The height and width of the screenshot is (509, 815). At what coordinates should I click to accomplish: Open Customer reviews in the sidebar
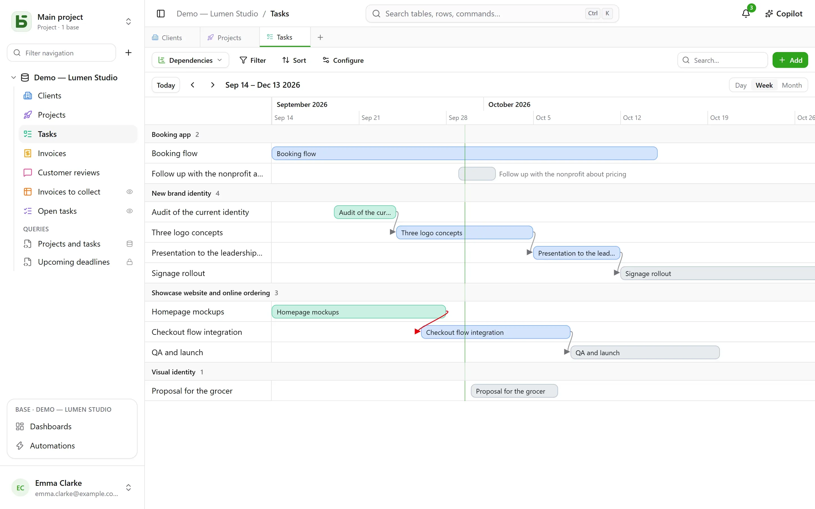point(78,172)
